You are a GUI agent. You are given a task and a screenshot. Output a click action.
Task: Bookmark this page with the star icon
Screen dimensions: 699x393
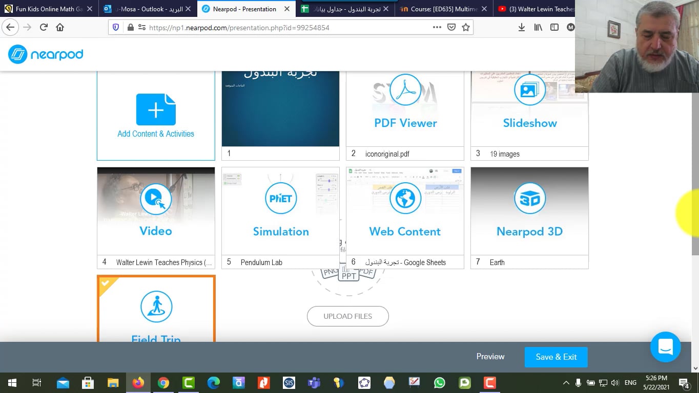[465, 27]
